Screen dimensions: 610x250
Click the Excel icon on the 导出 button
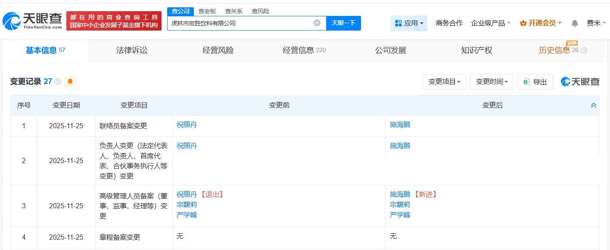click(x=526, y=81)
